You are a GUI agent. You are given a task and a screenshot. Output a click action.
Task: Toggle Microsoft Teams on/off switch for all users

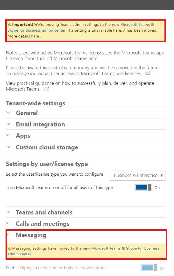[143, 187]
